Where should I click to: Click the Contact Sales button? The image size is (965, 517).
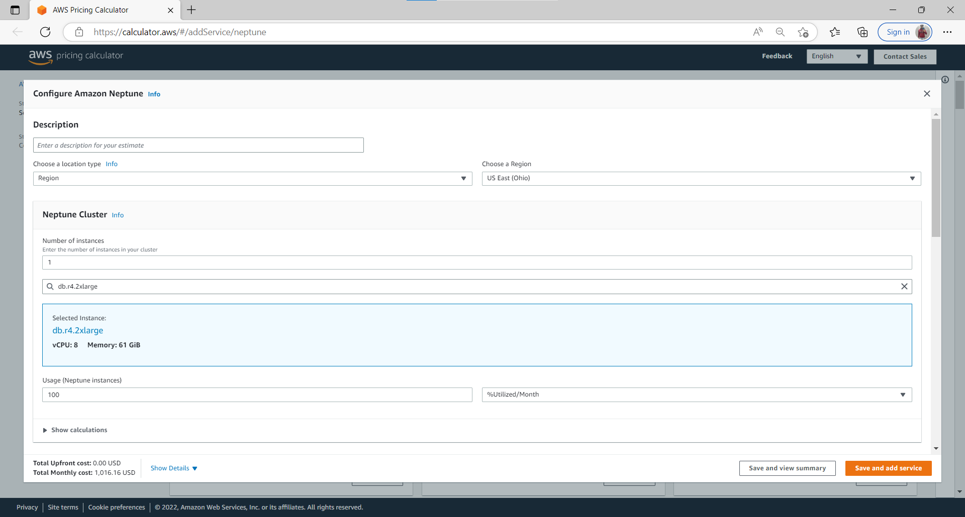coord(905,57)
